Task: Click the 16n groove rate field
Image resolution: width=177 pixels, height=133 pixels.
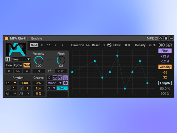Action: tap(39, 88)
